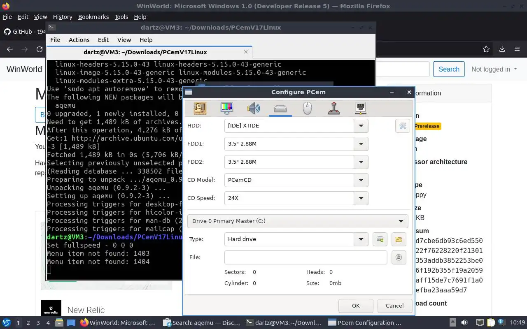Image resolution: width=527 pixels, height=329 pixels.
Task: Open Firefox downloads arrow icon
Action: pos(502,49)
